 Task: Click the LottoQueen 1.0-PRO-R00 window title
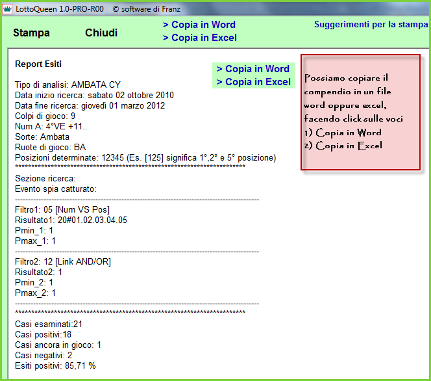[x=60, y=9]
